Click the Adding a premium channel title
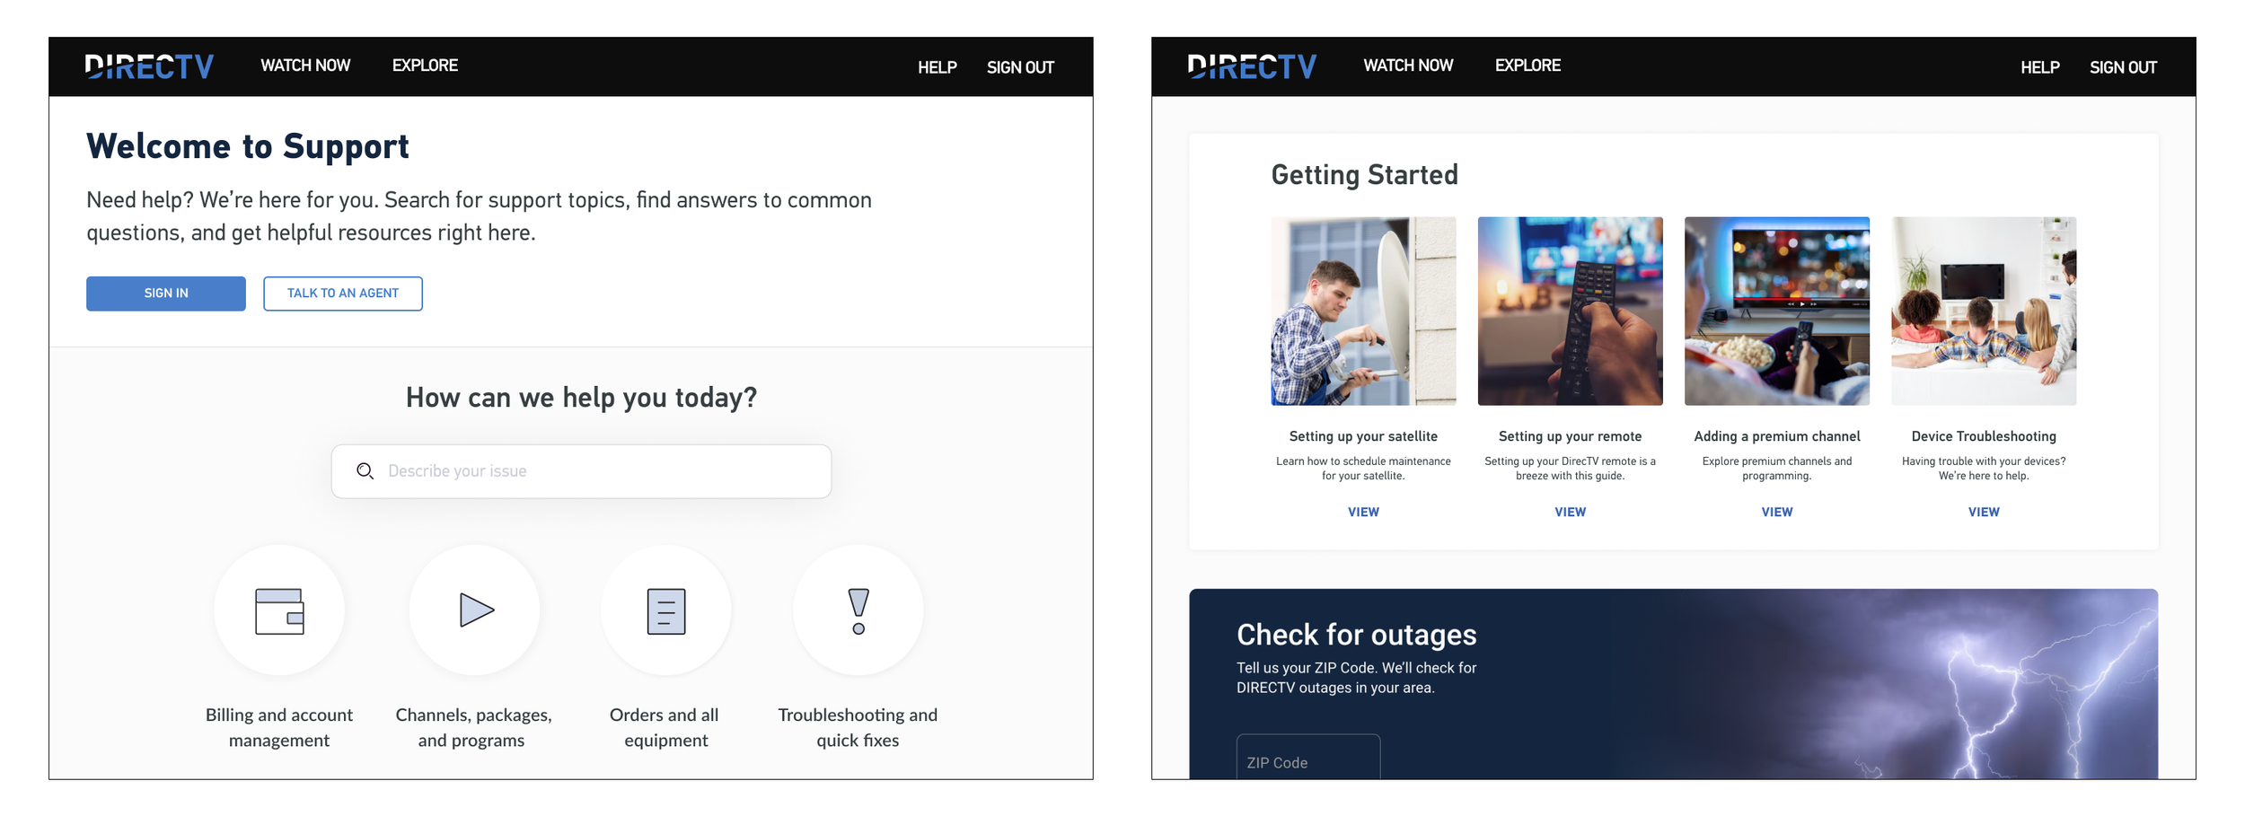The height and width of the screenshot is (816, 2245). (x=1777, y=436)
